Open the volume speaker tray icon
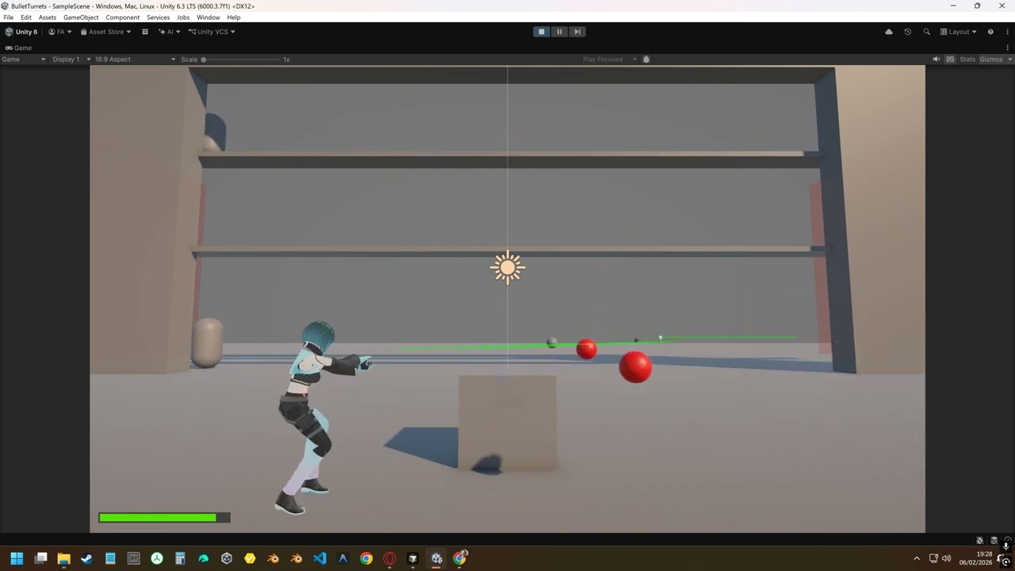Image resolution: width=1015 pixels, height=571 pixels. click(x=946, y=558)
